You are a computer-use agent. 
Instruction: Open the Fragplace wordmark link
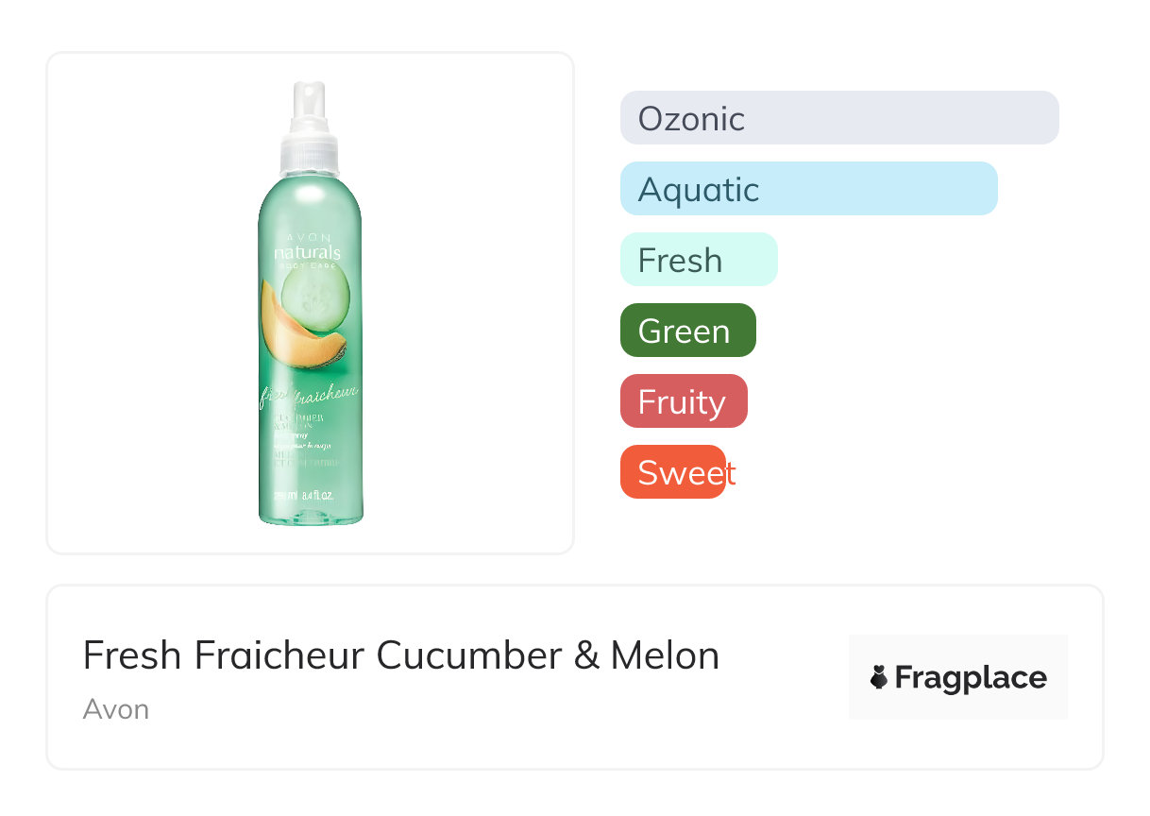click(971, 677)
